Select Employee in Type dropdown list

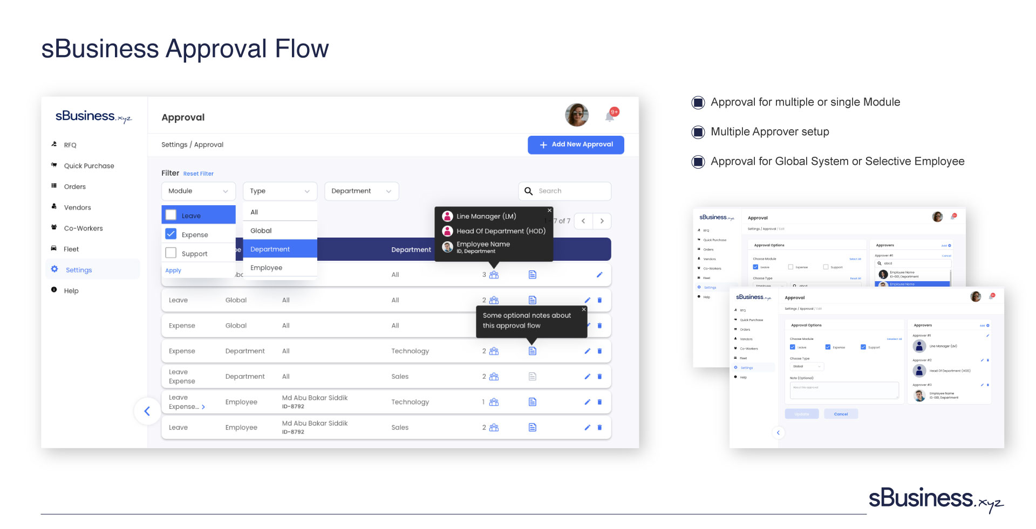pos(267,268)
